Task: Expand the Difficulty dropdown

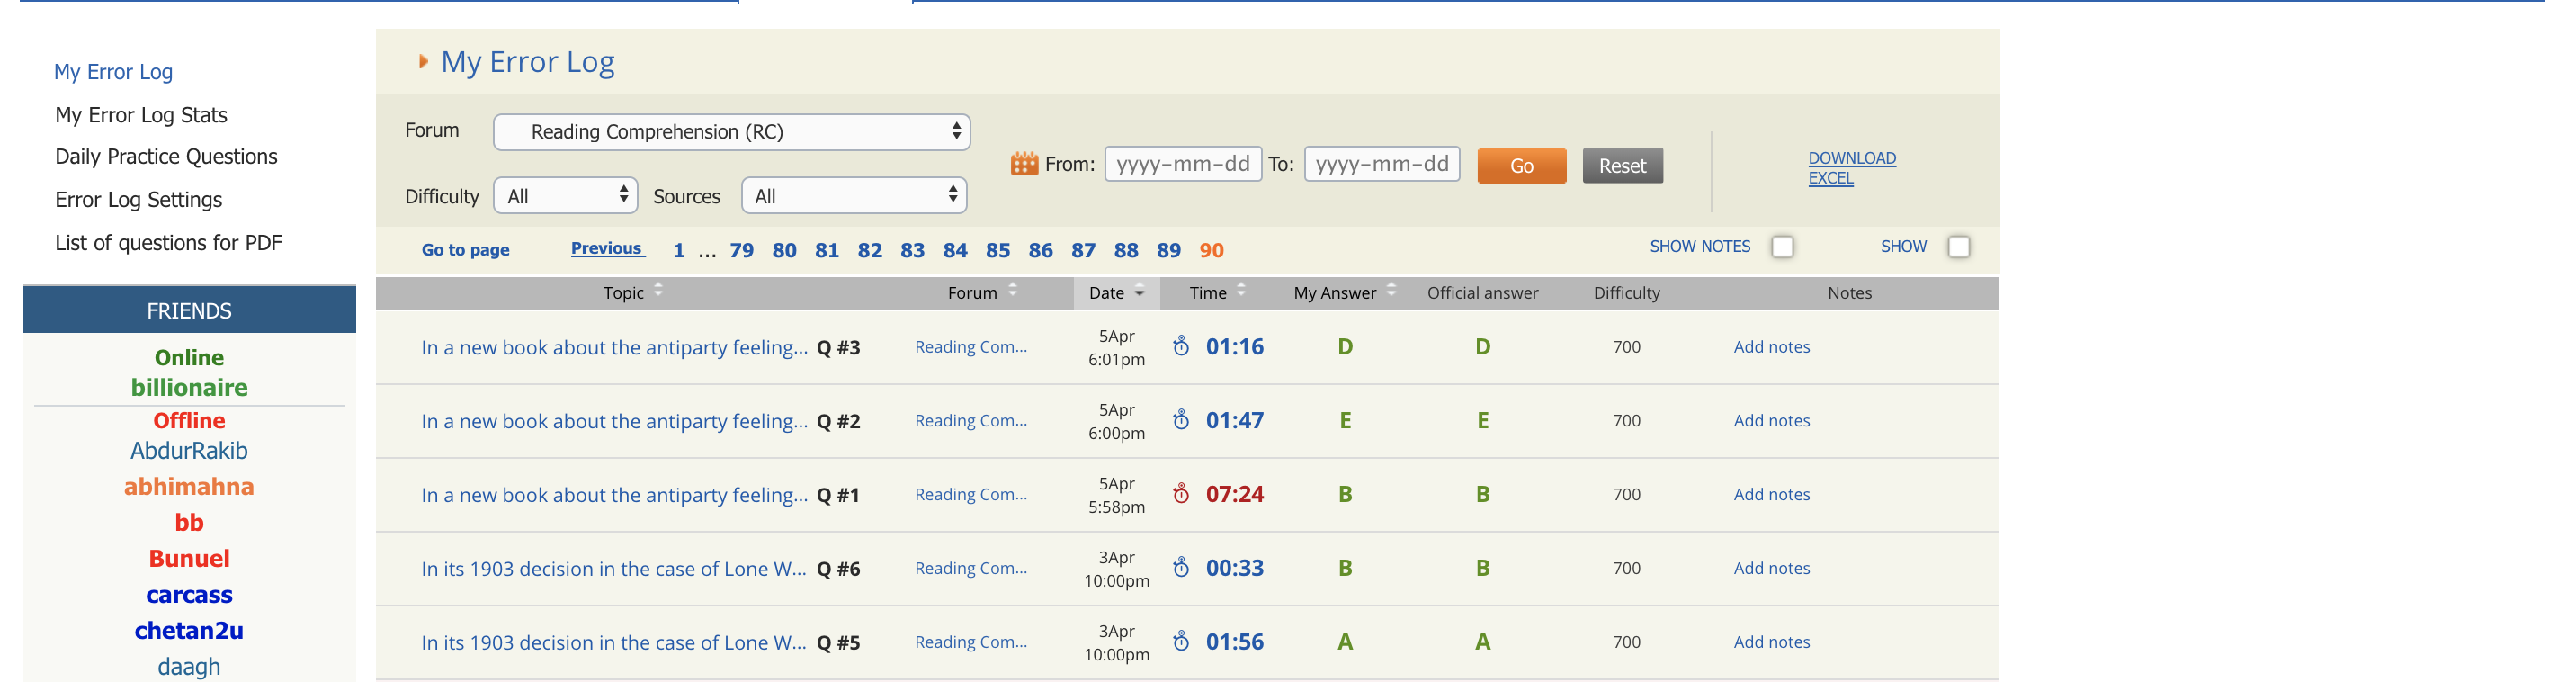Action: pyautogui.click(x=565, y=196)
